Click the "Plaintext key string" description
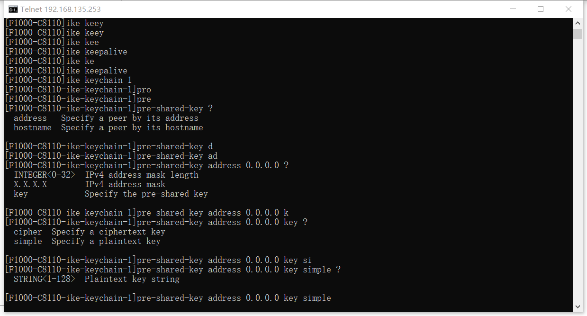The height and width of the screenshot is (316, 587). [x=132, y=279]
